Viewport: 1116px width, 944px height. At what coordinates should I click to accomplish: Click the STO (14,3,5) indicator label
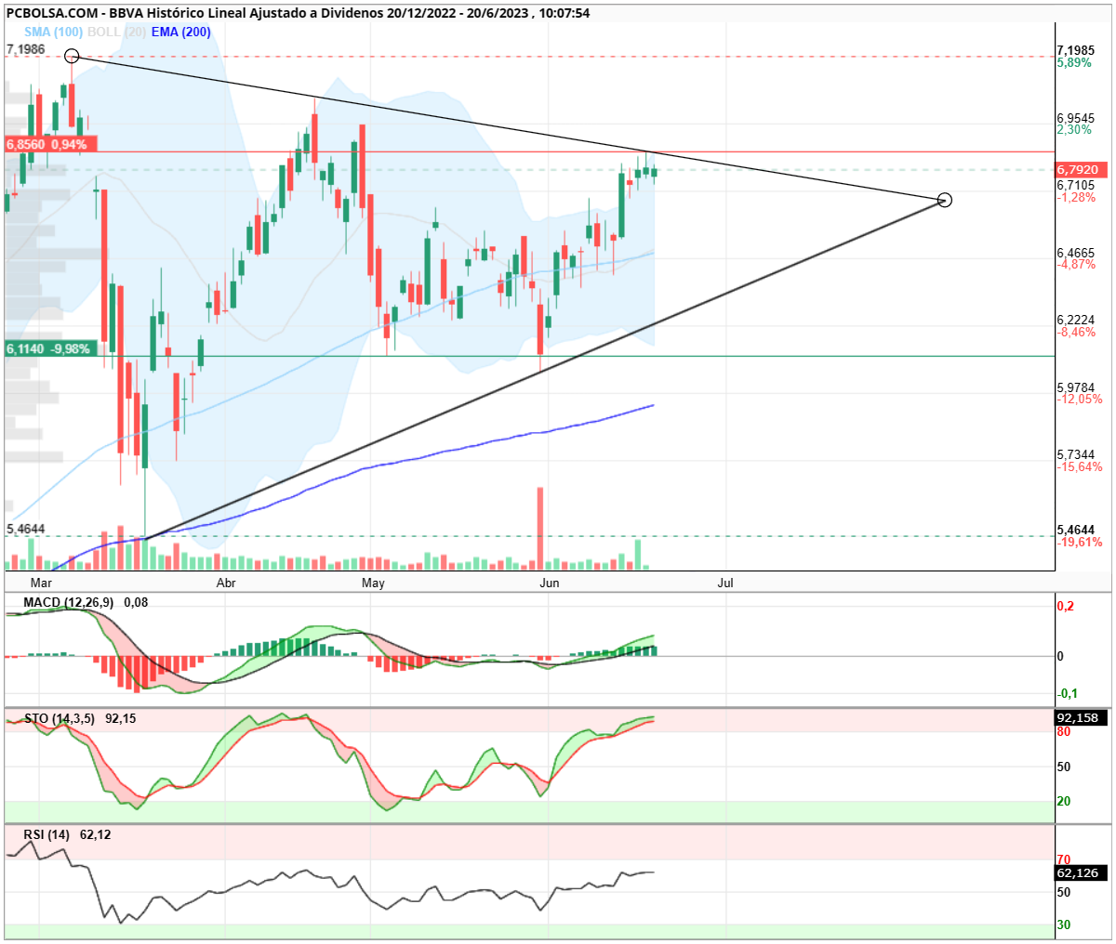tap(60, 719)
